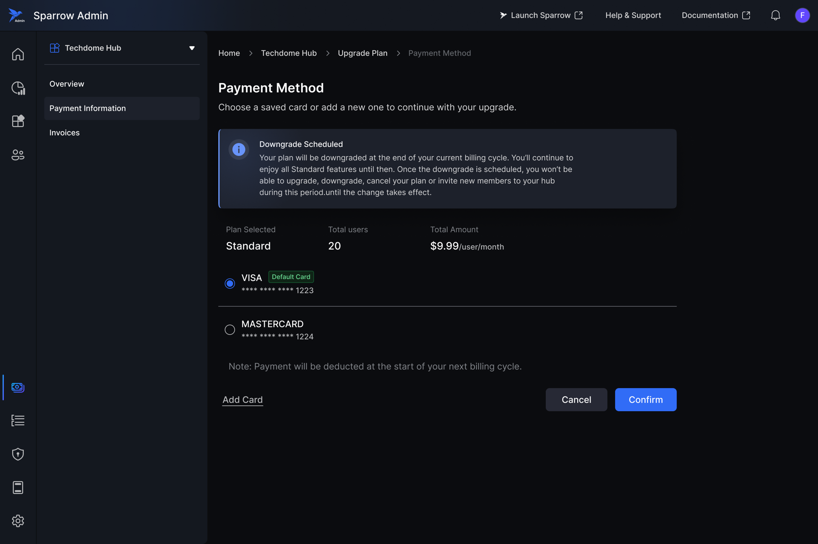Open the hubs grid sidebar icon
818x544 pixels.
[18, 121]
